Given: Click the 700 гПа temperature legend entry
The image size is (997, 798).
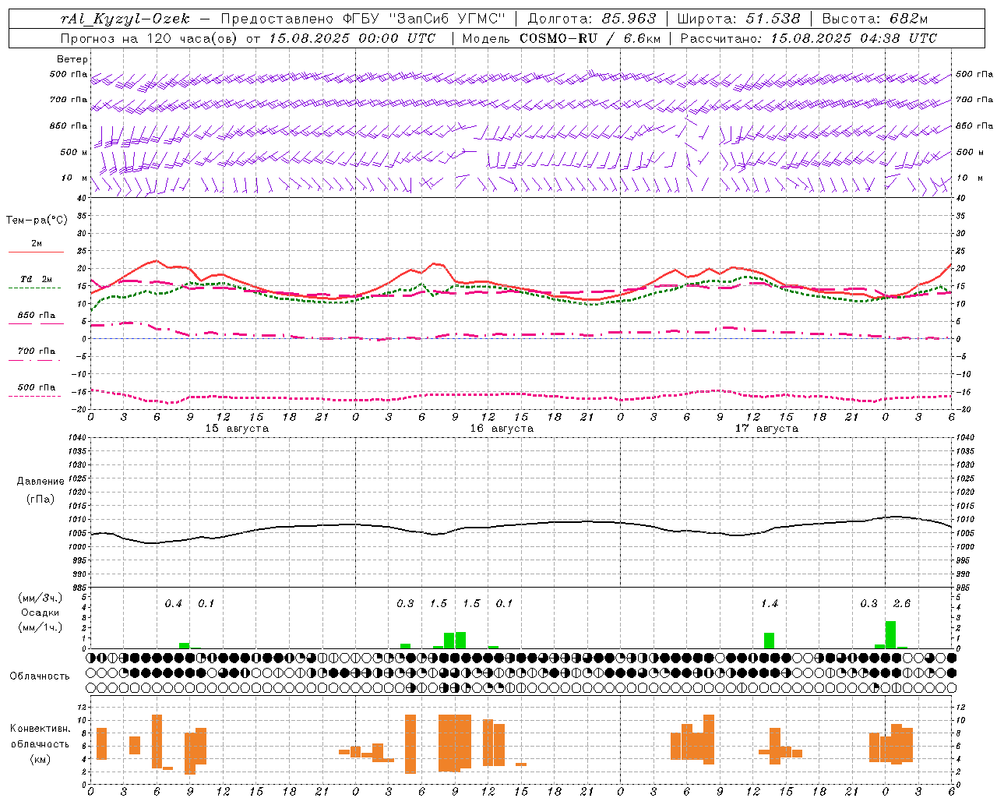Looking at the screenshot, I should coord(37,351).
